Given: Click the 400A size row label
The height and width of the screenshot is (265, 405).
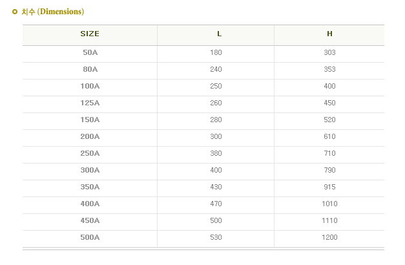Looking at the screenshot, I should click(x=90, y=204).
